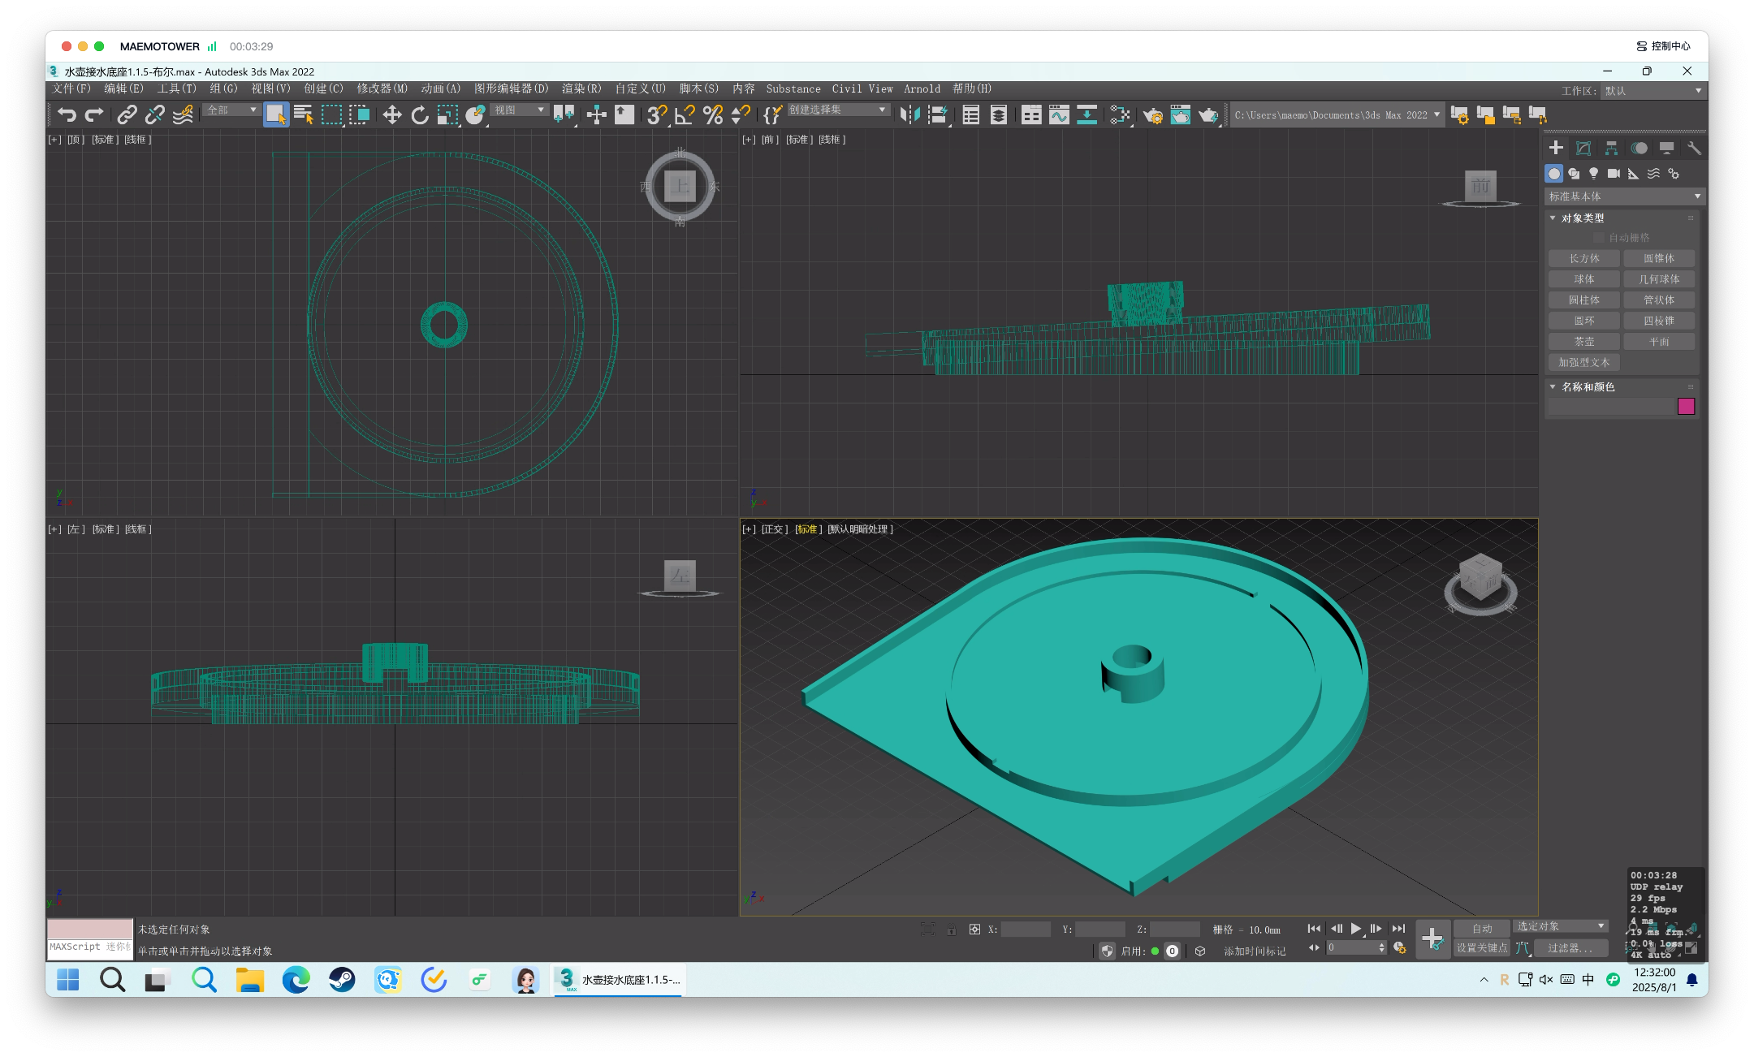This screenshot has height=1057, width=1754.
Task: Open the project path dropdown
Action: [1337, 114]
